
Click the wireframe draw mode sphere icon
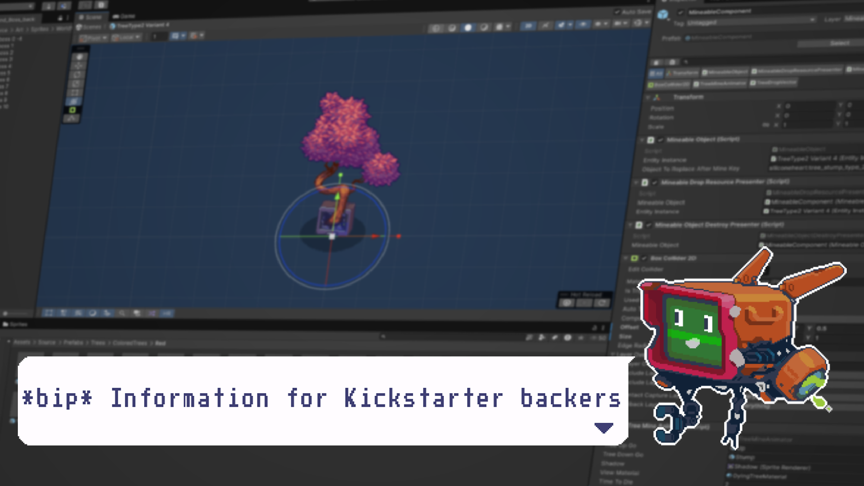[x=435, y=28]
